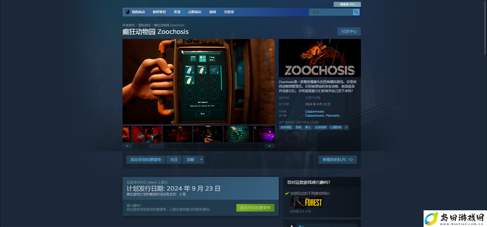Click the 癫狂动物园 Zoochosis breadcrumb link
Viewport: 487px width, 227px height.
(169, 25)
